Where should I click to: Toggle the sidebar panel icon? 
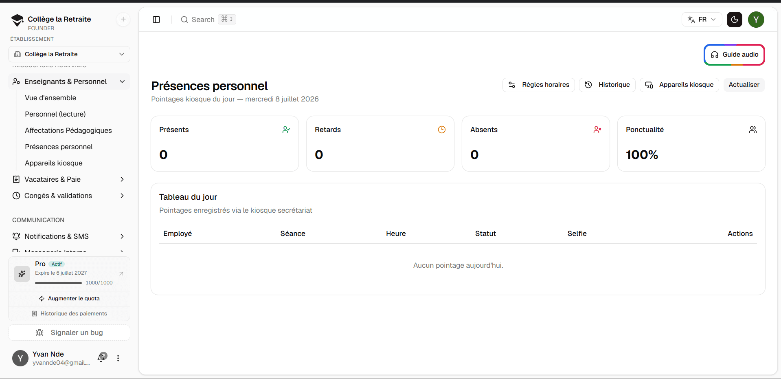click(156, 20)
